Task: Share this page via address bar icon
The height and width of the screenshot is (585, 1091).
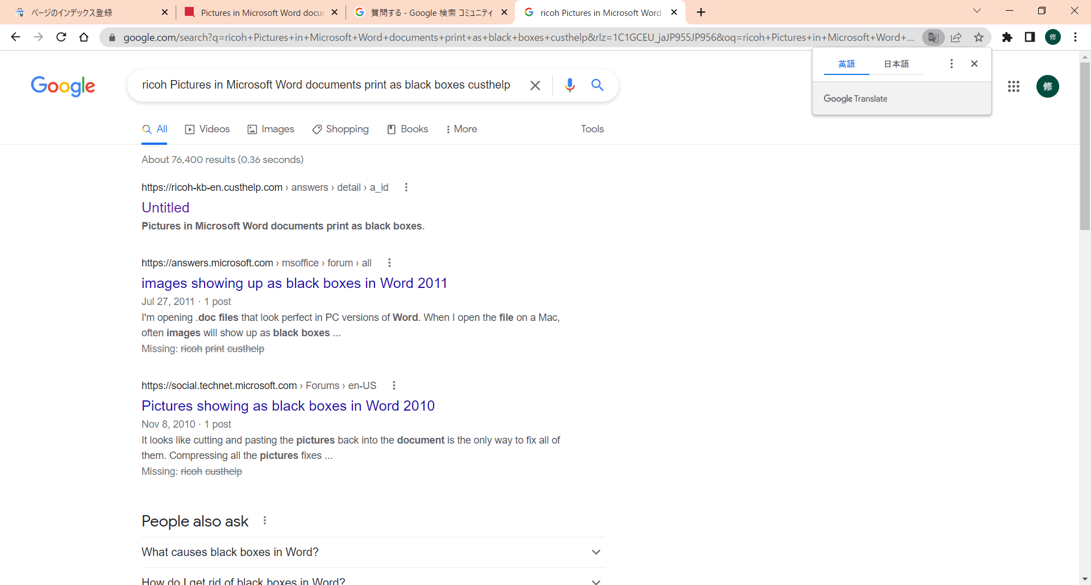Action: [956, 37]
